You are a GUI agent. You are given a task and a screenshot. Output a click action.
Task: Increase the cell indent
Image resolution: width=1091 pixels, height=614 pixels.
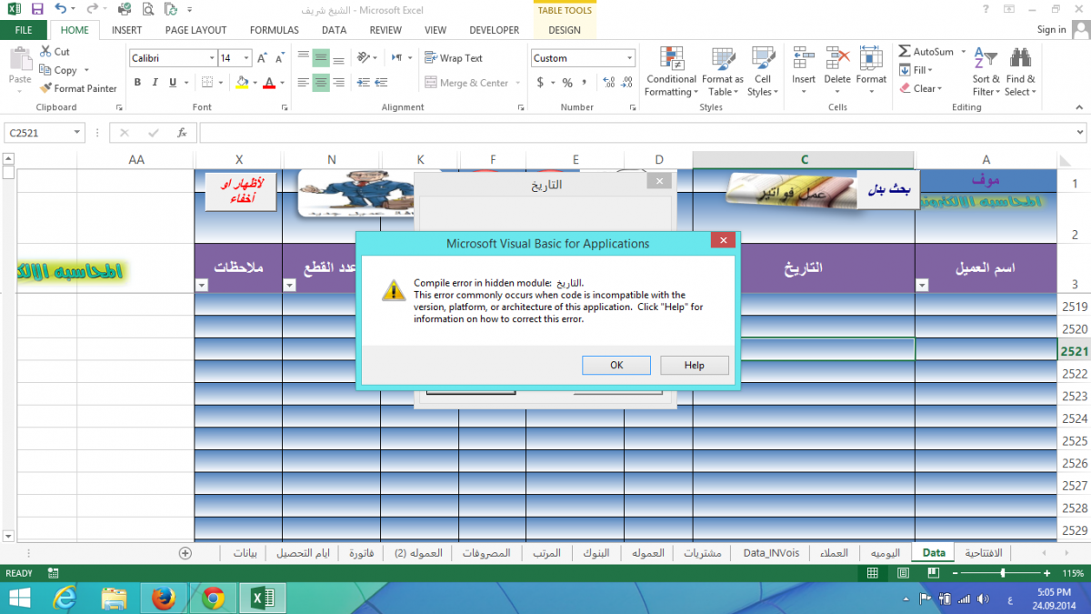click(383, 83)
